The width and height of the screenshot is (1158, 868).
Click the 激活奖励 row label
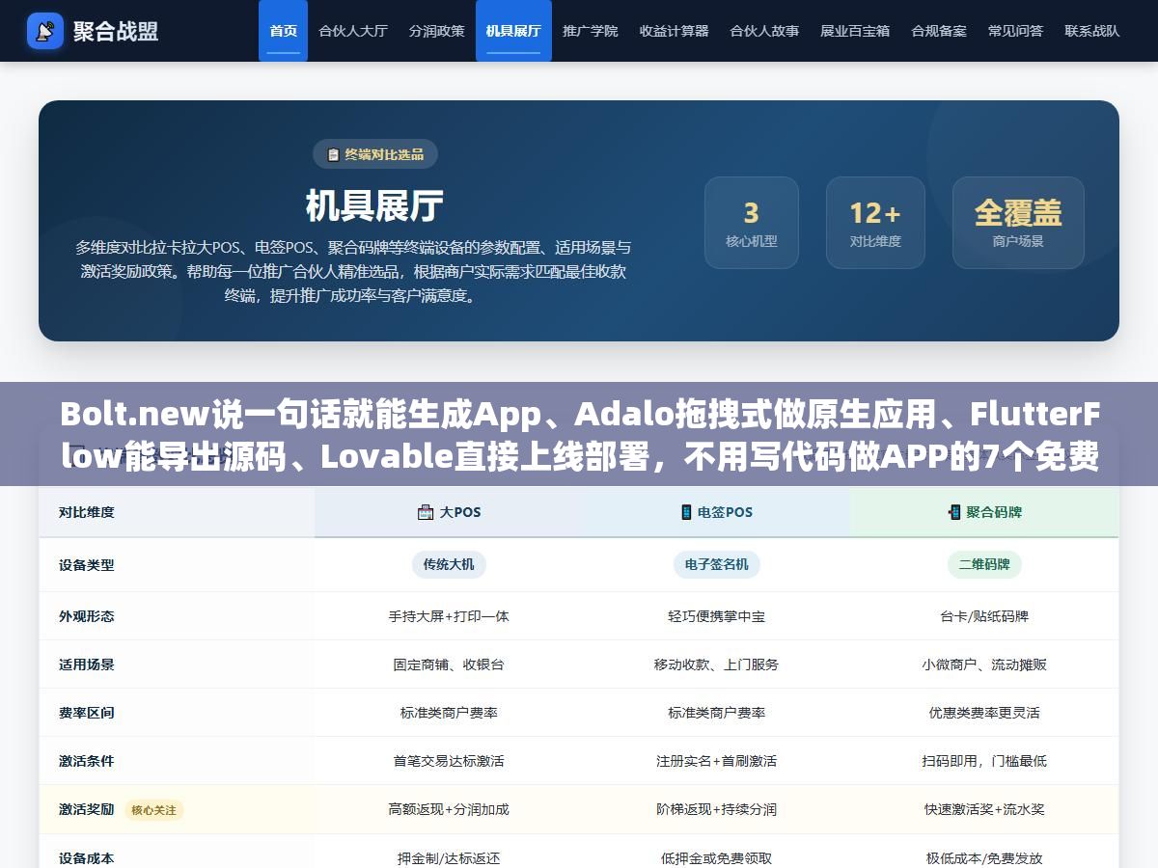[x=87, y=809]
